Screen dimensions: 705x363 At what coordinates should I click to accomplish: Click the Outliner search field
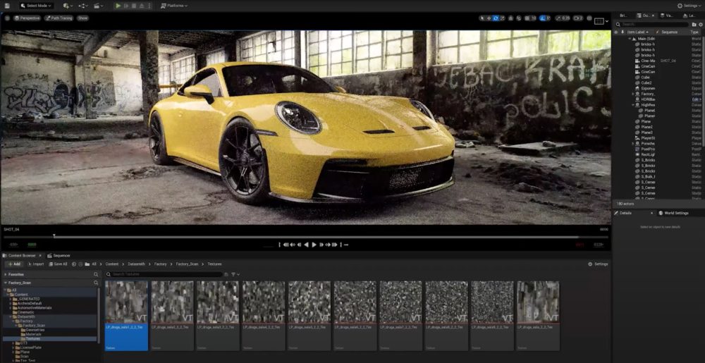coord(652,24)
